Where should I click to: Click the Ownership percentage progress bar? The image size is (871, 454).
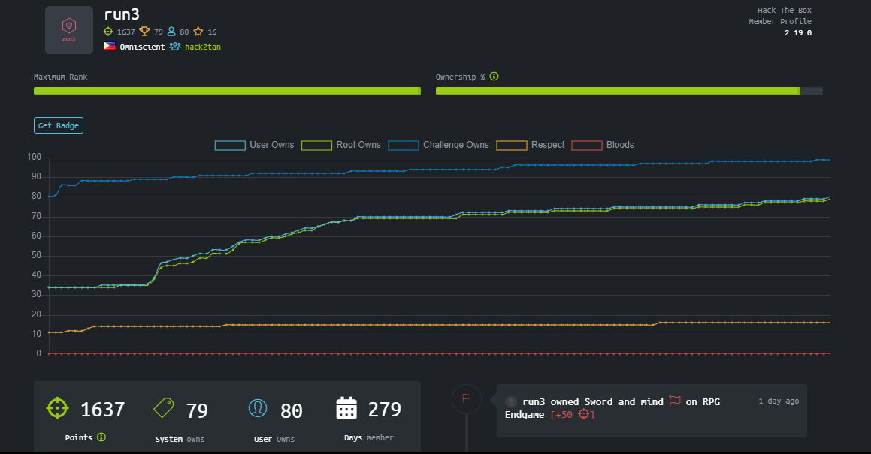pyautogui.click(x=629, y=91)
